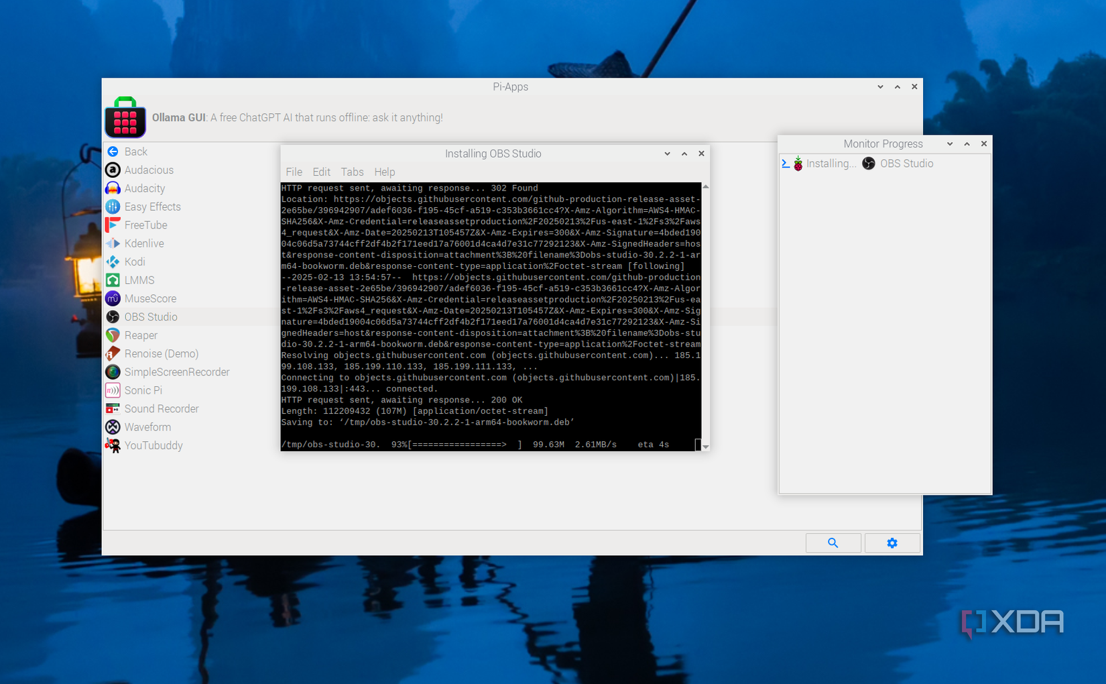Select SimpleScreenRecorder
1106x684 pixels.
click(176, 372)
